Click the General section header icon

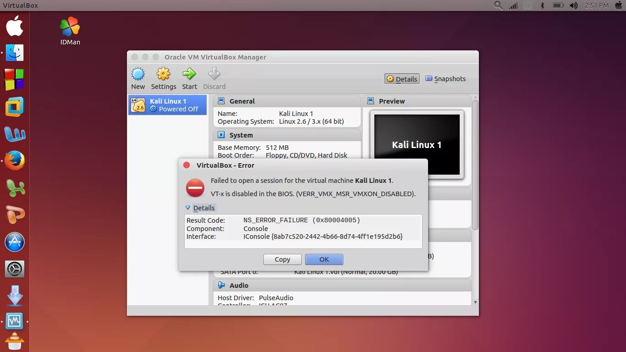pos(221,101)
